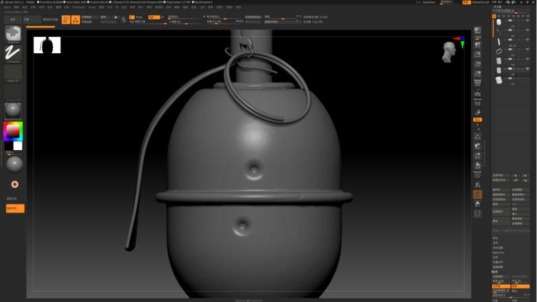This screenshot has height=302, width=537.
Task: Open the FreeHand stroke type selector
Action: [13, 54]
